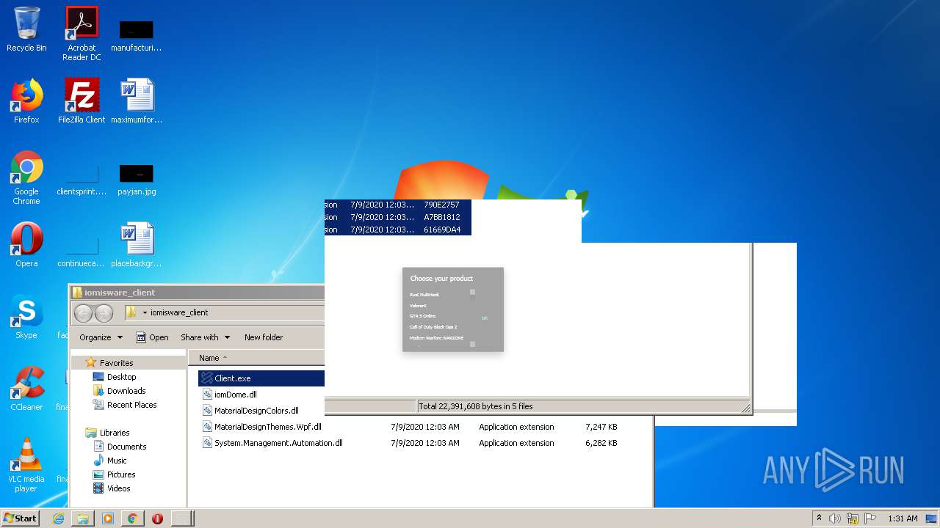The width and height of the screenshot is (940, 528).
Task: Open the Action Center flag icon
Action: pos(870,518)
